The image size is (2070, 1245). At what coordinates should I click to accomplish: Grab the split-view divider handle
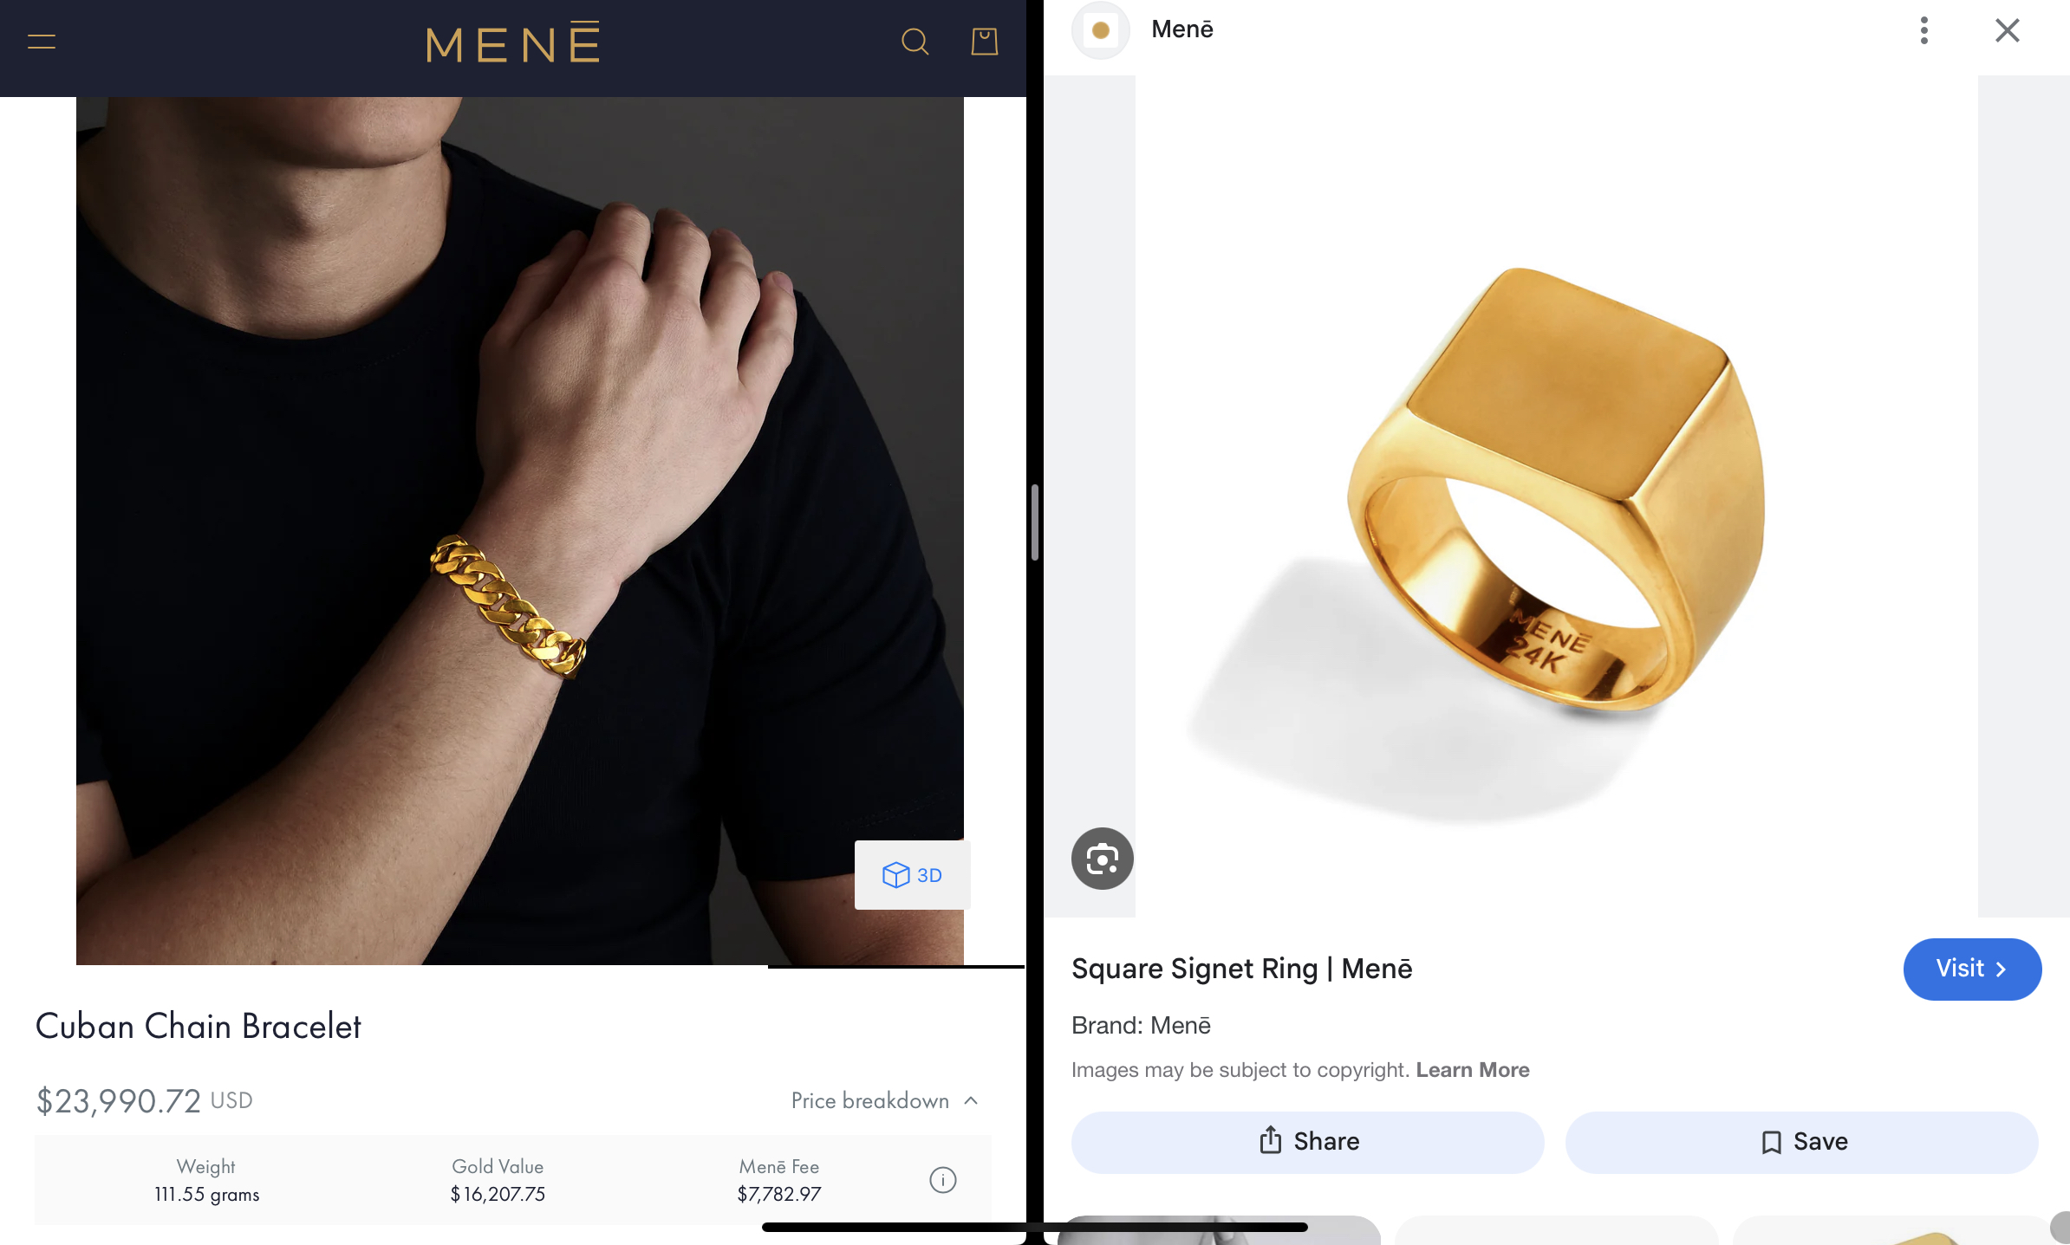pos(1035,522)
